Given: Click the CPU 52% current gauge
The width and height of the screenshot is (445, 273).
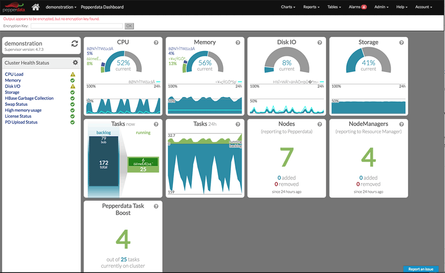Looking at the screenshot, I should pos(123,62).
